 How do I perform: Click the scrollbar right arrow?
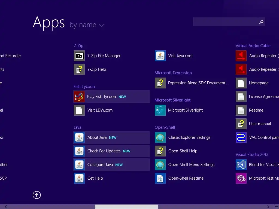pyautogui.click(x=268, y=207)
